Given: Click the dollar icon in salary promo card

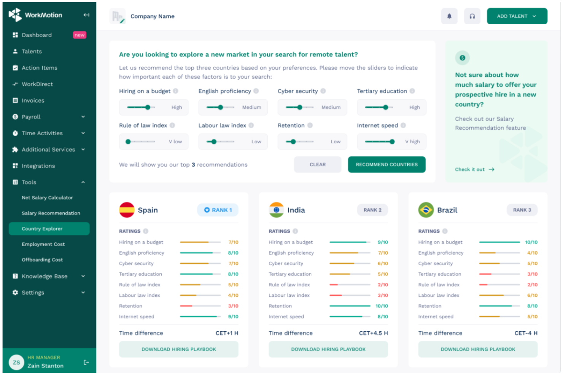Looking at the screenshot, I should [462, 58].
